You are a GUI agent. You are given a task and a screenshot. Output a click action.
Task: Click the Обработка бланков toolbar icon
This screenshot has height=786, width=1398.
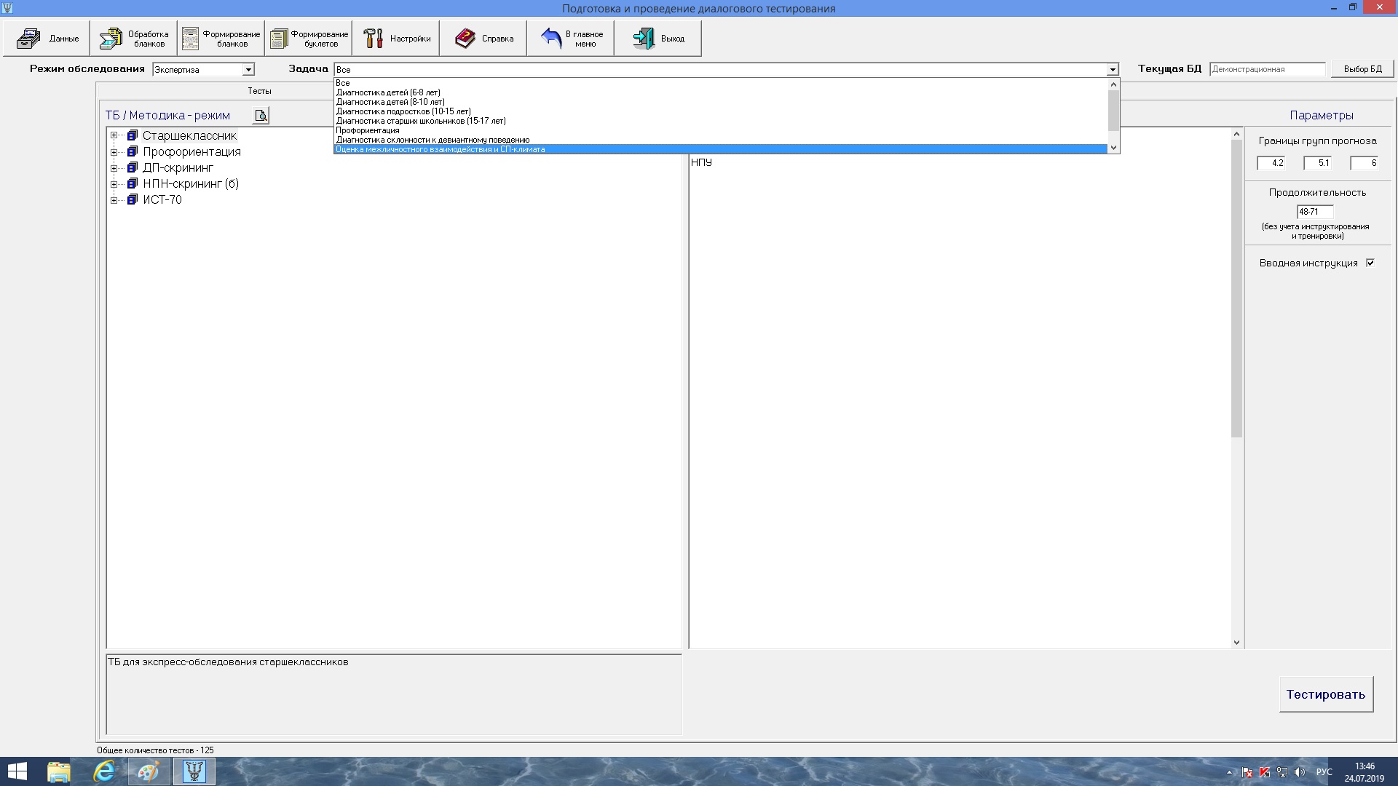click(111, 39)
